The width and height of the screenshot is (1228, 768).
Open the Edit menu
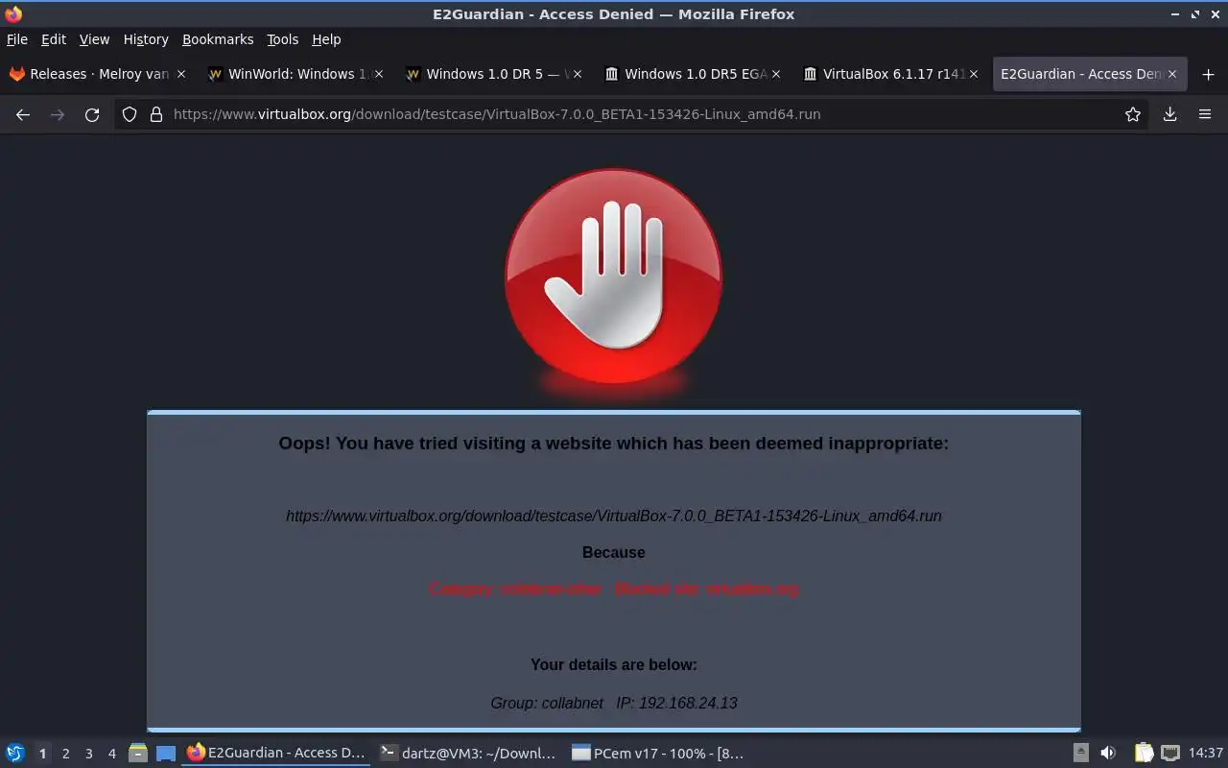click(54, 39)
